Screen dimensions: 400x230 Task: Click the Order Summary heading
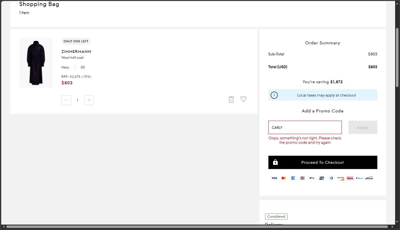click(322, 43)
